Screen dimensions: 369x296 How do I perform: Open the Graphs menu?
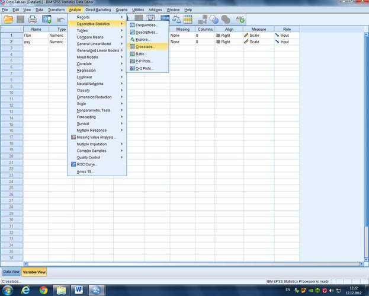click(x=121, y=10)
